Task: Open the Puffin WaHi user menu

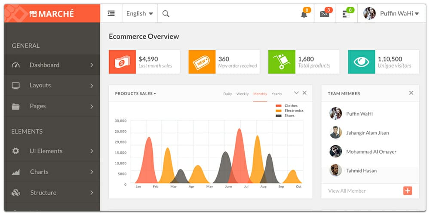Action: (x=399, y=13)
